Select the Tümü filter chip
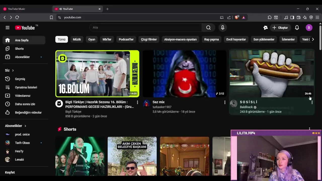322x181 pixels. [x=62, y=39]
